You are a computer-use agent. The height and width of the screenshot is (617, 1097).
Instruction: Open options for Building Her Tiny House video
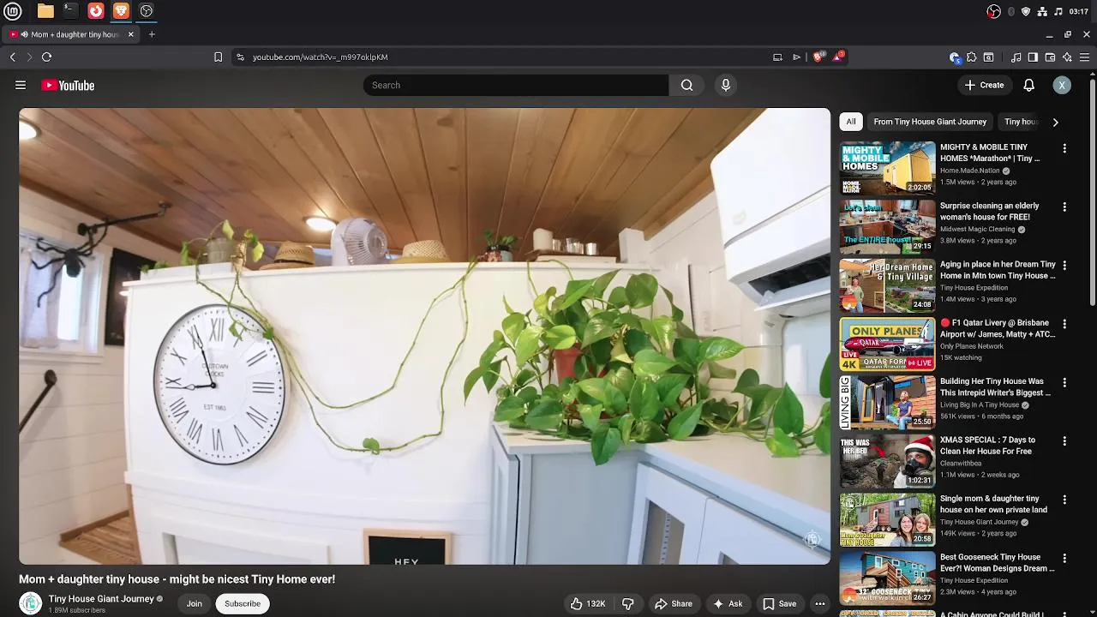(1064, 382)
